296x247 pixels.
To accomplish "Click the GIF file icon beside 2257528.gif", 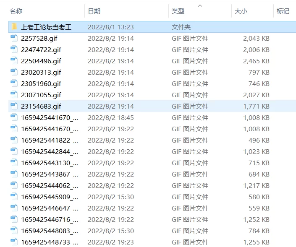I will [14, 38].
